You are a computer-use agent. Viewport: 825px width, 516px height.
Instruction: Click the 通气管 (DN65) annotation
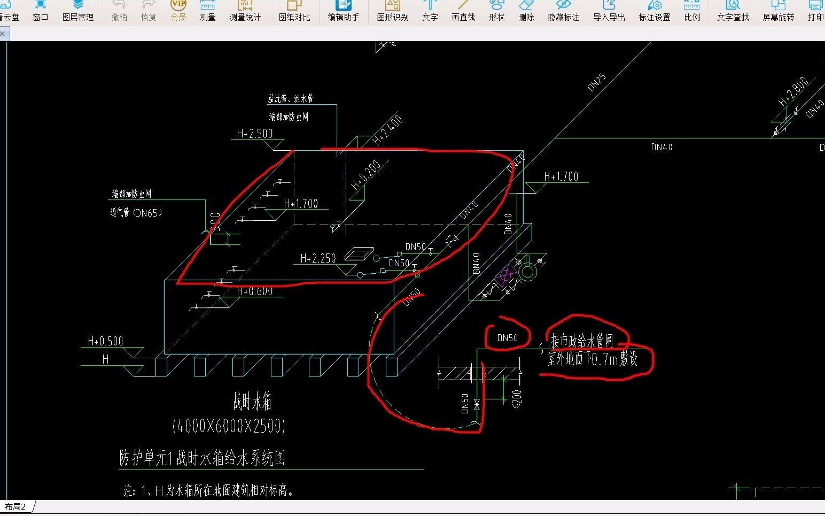tap(136, 212)
